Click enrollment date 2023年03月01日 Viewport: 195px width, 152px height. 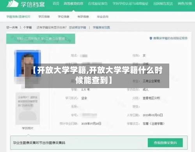click(153, 115)
